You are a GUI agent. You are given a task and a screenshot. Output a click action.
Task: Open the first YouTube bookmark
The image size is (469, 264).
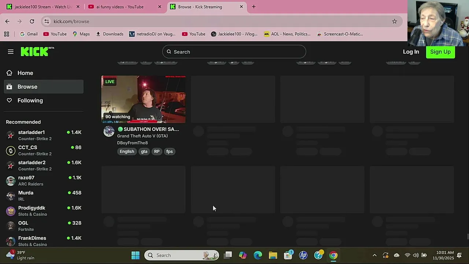coord(55,34)
